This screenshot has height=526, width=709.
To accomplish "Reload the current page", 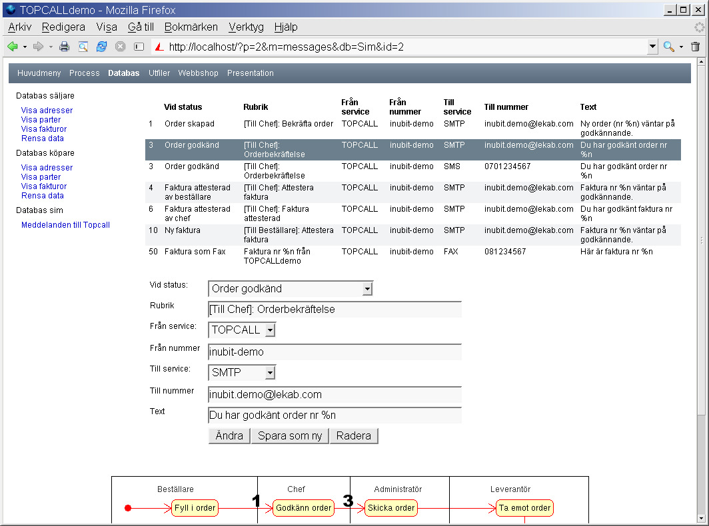I will (x=102, y=47).
